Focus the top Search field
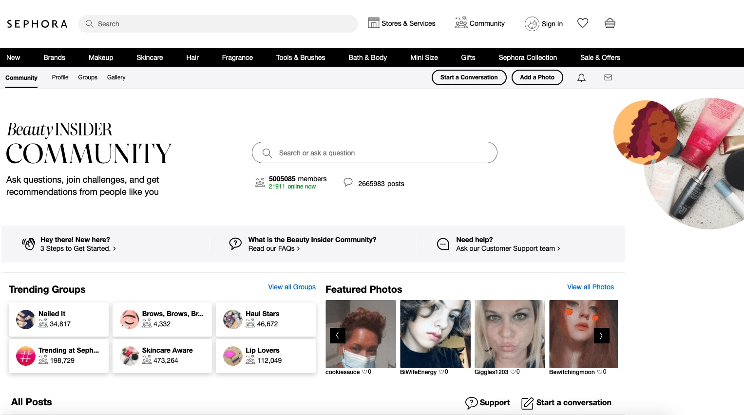The width and height of the screenshot is (744, 415). point(218,24)
